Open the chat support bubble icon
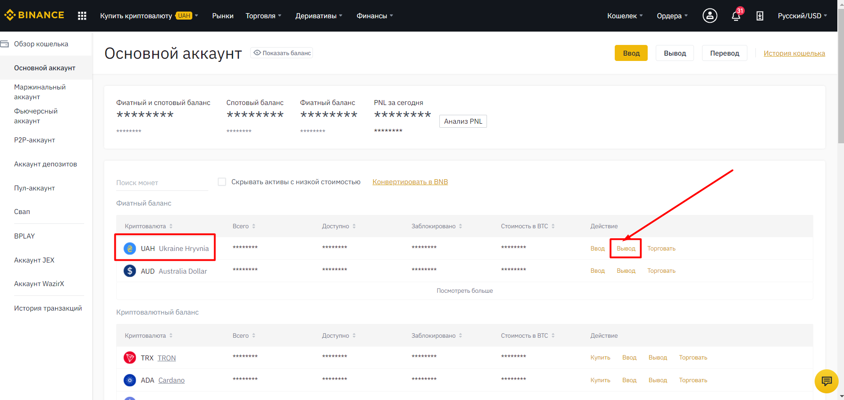844x400 pixels. tap(826, 381)
